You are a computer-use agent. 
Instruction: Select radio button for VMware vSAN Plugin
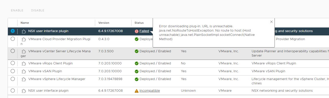pyautogui.click(x=13, y=71)
